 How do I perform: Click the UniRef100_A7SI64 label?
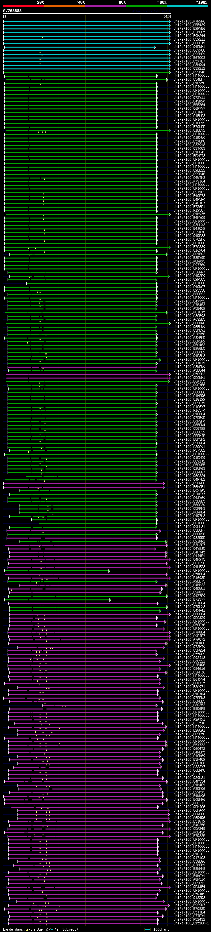(x=189, y=181)
